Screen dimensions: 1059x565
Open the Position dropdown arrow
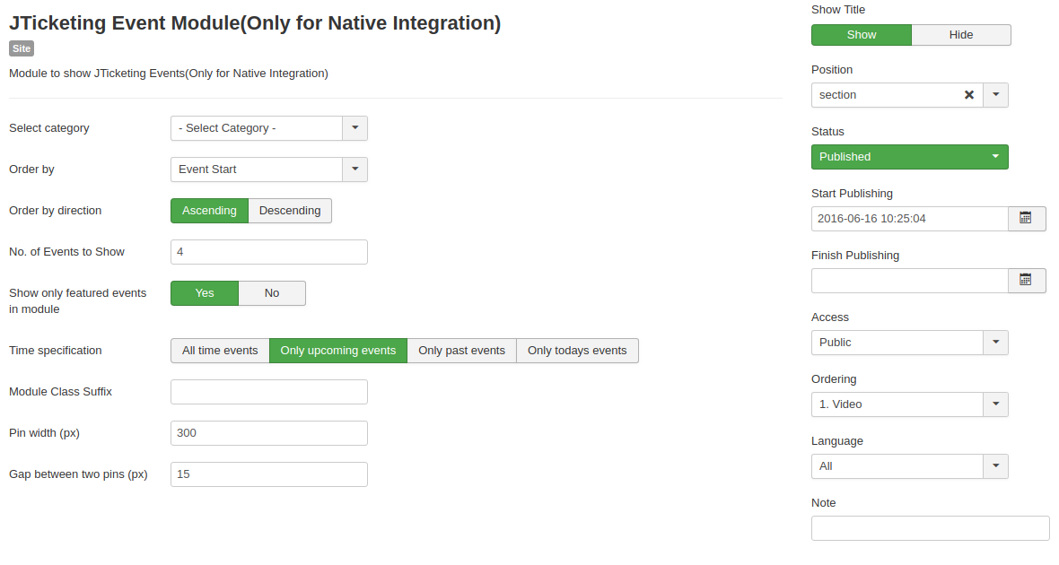(x=995, y=95)
